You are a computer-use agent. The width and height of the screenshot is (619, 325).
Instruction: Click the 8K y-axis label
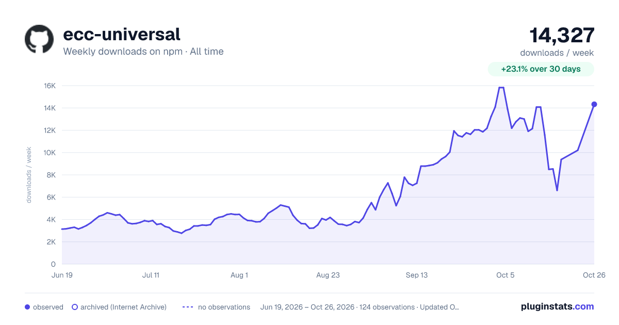pos(51,175)
